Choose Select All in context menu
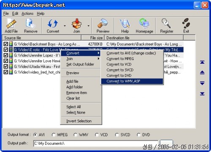 coord(81,107)
